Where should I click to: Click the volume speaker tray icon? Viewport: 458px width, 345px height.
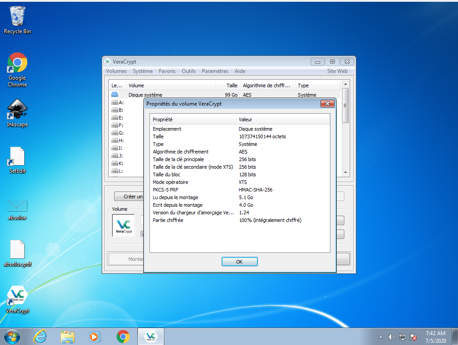click(x=391, y=337)
